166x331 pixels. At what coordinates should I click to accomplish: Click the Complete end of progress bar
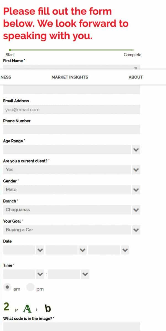click(133, 50)
